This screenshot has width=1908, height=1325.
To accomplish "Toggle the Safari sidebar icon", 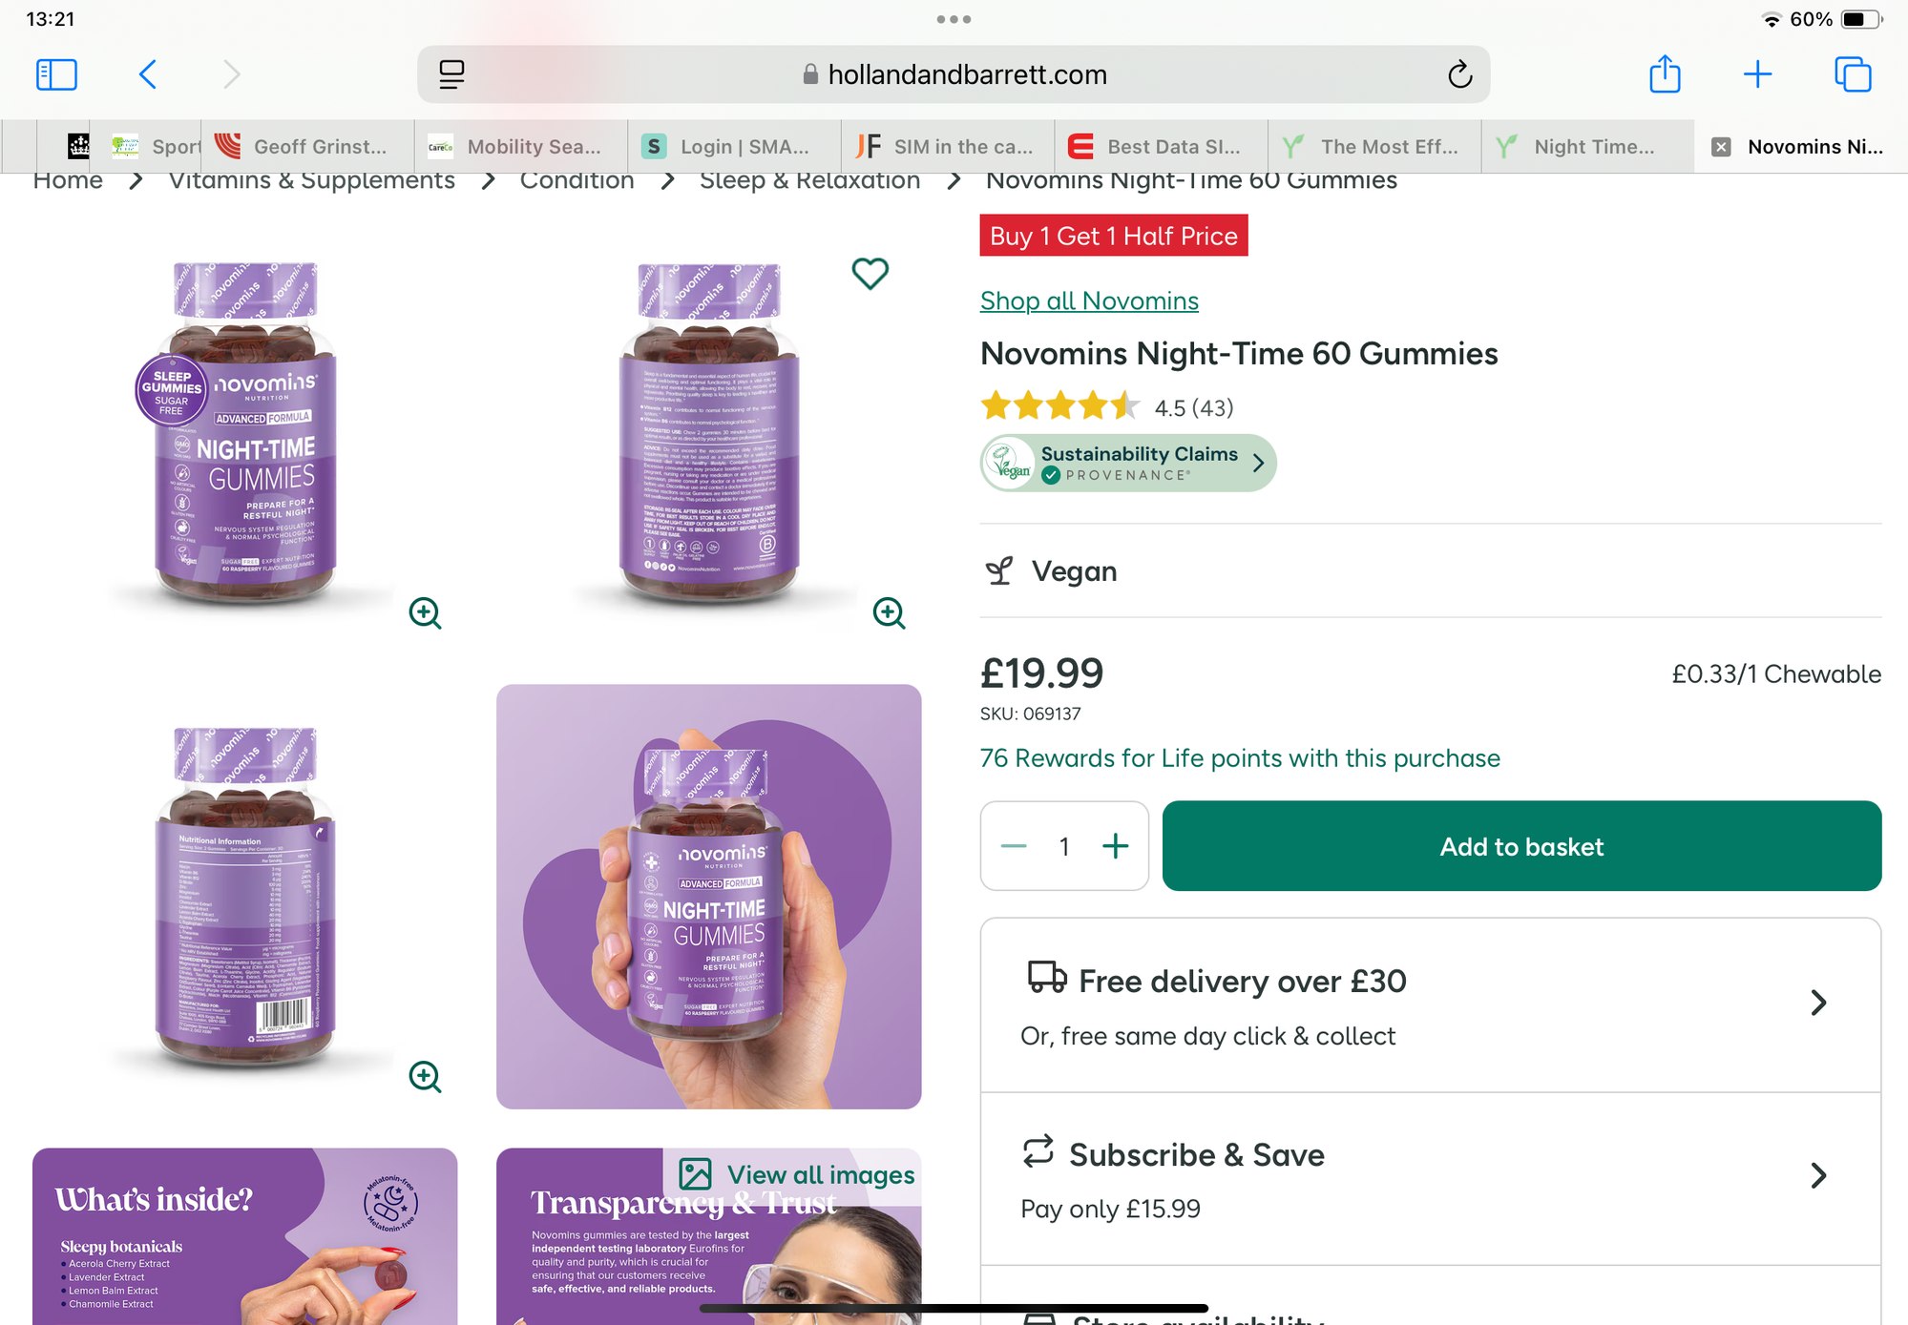I will 56,74.
